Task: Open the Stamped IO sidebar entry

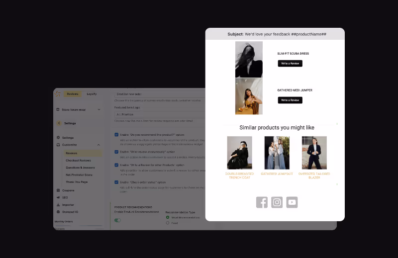Action: click(70, 212)
